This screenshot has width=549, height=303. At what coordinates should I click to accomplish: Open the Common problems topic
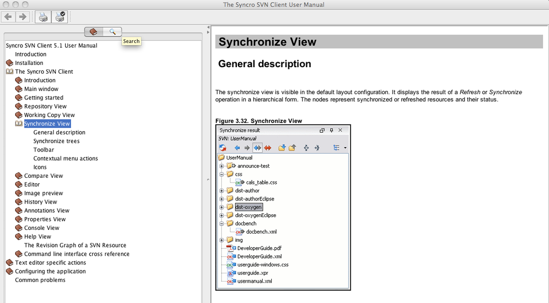coord(40,280)
